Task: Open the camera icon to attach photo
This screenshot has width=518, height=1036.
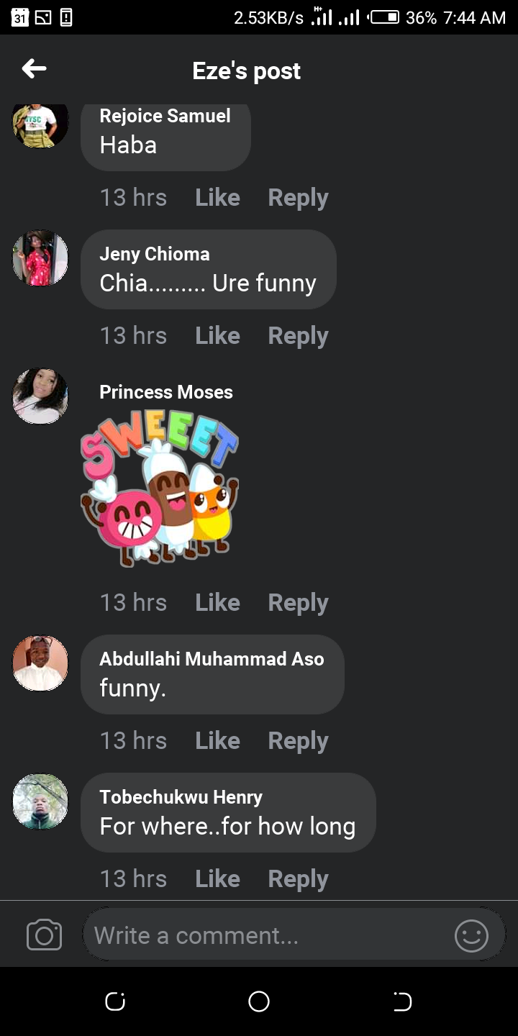Action: [x=44, y=935]
